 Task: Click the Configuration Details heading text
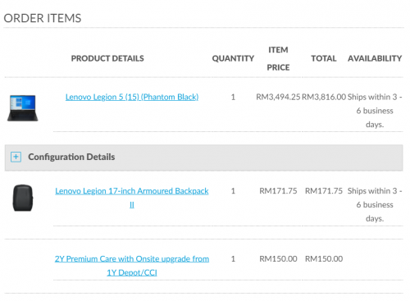pyautogui.click(x=71, y=157)
